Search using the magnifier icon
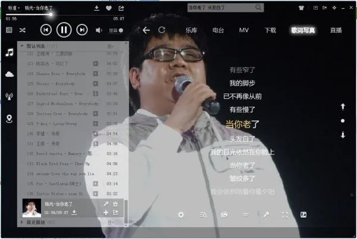The height and width of the screenshot is (239, 357). pos(258,8)
